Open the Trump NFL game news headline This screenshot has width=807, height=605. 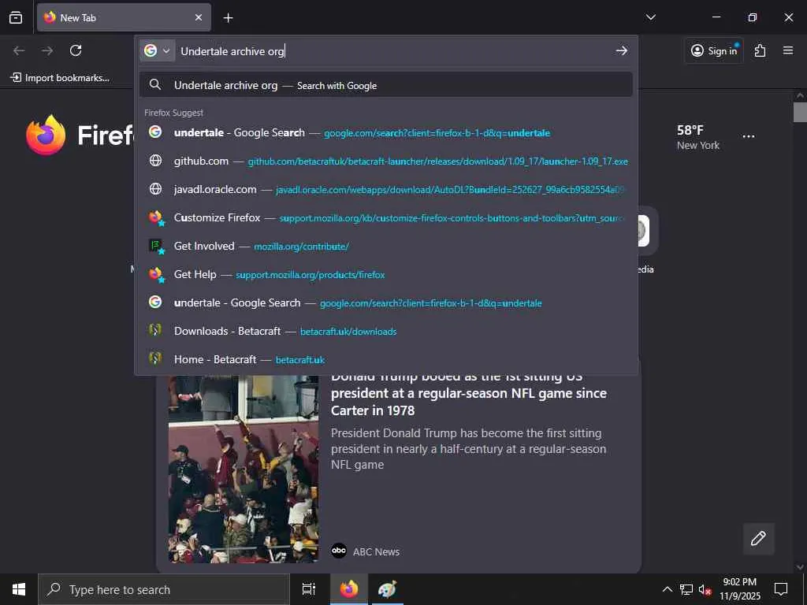pyautogui.click(x=468, y=394)
